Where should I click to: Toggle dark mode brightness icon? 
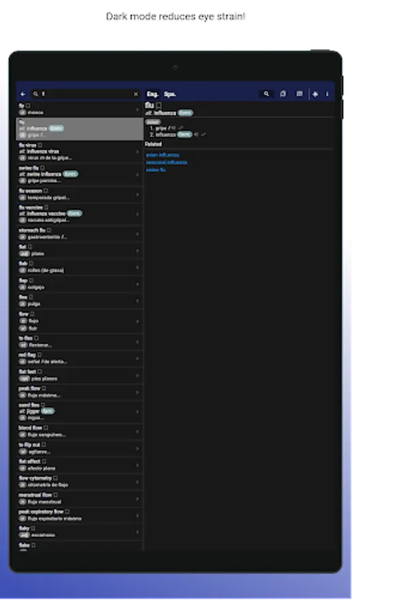click(315, 94)
